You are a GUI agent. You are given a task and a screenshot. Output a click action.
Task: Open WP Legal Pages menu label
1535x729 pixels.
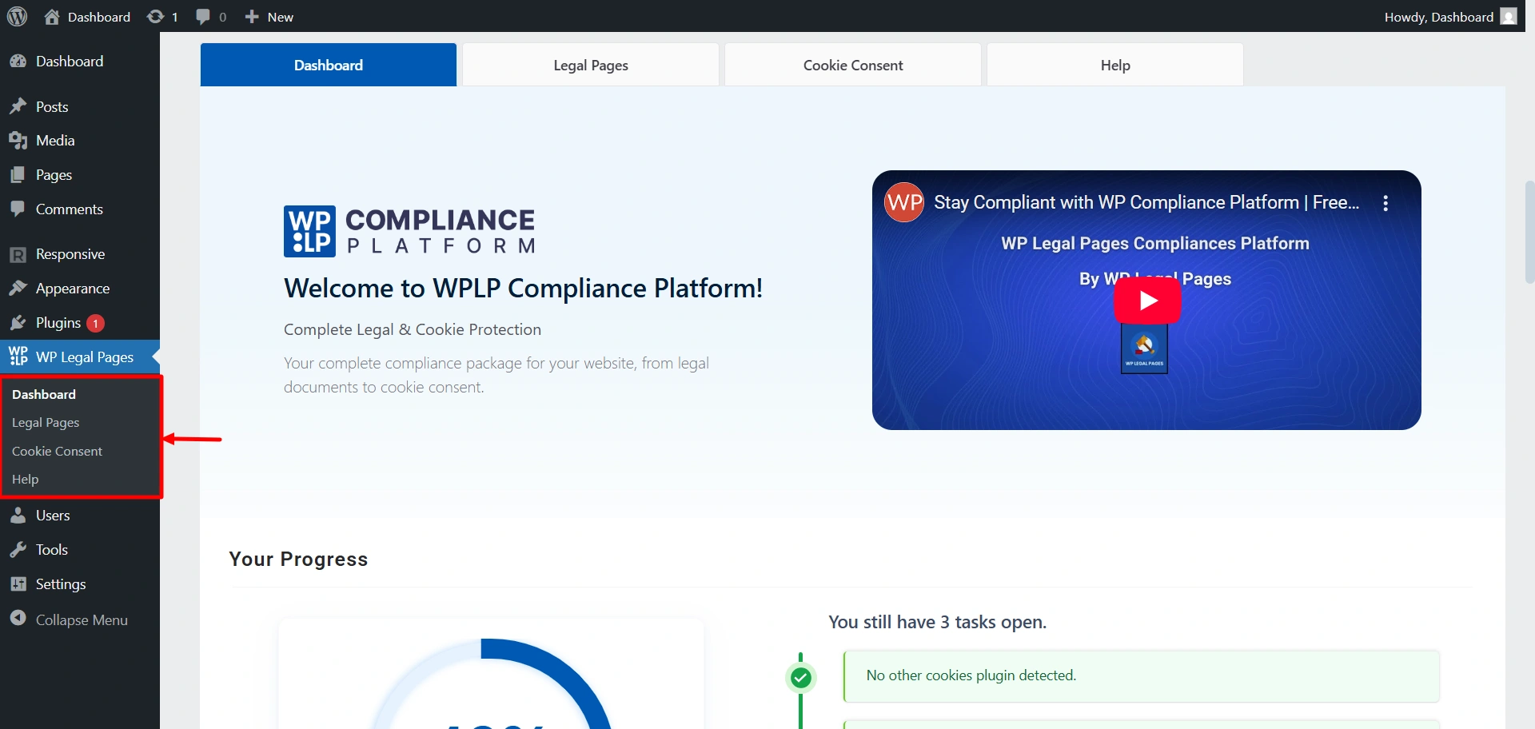(85, 357)
